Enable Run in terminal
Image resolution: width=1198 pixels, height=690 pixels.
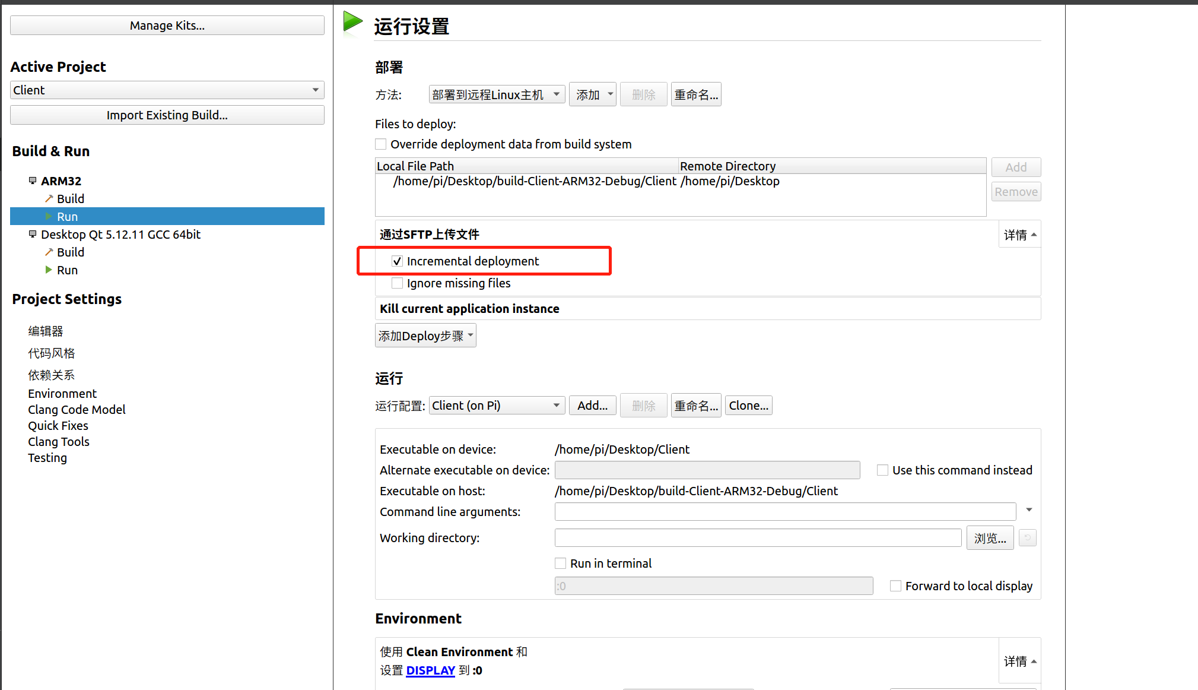point(560,564)
